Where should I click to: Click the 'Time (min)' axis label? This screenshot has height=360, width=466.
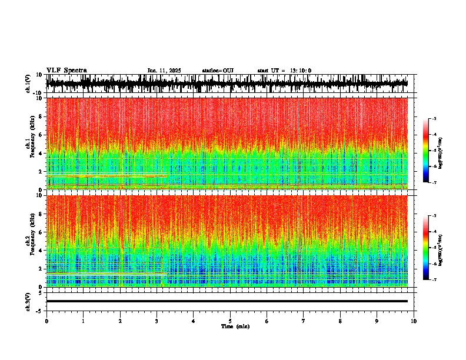[x=235, y=326]
